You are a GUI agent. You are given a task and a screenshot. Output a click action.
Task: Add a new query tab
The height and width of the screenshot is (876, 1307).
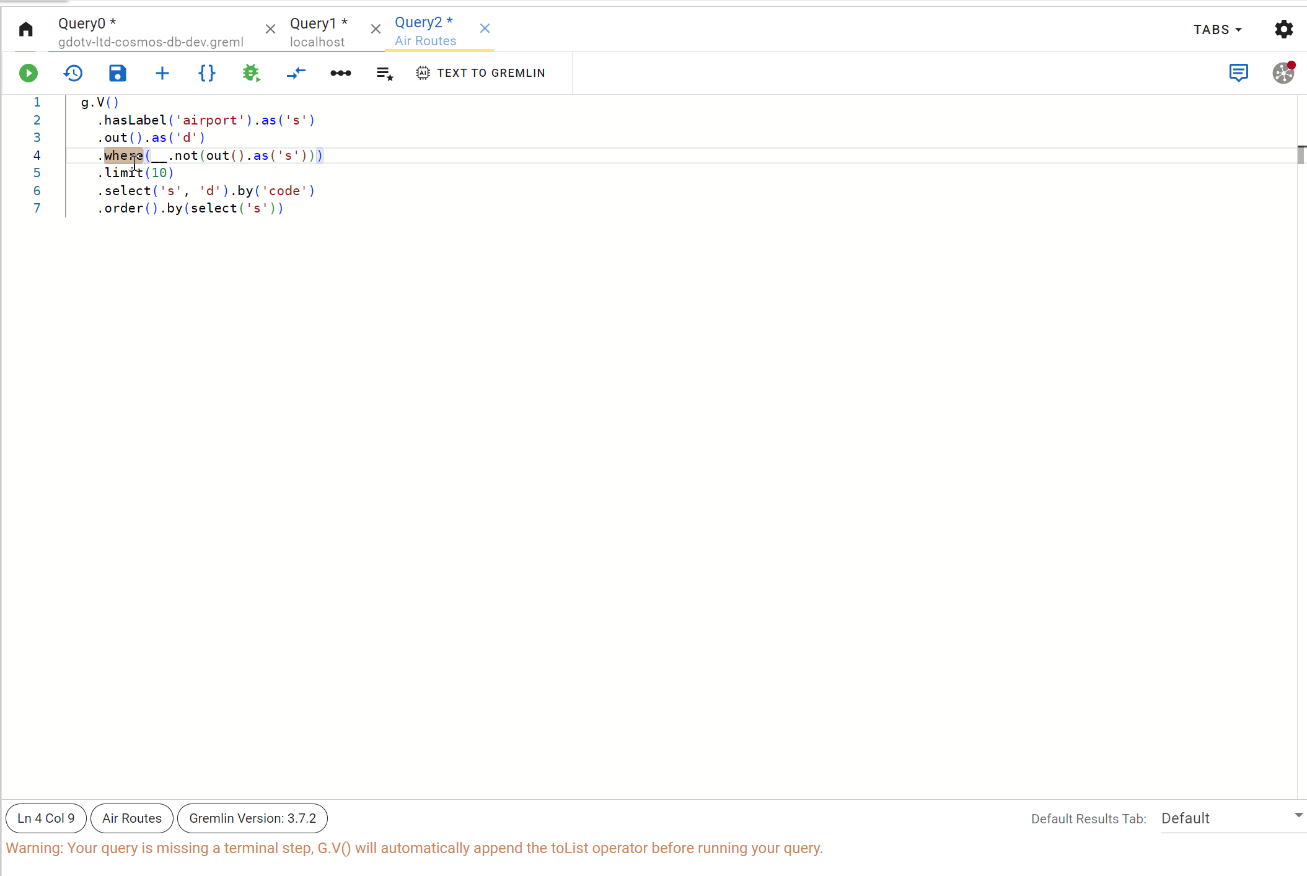click(x=161, y=72)
